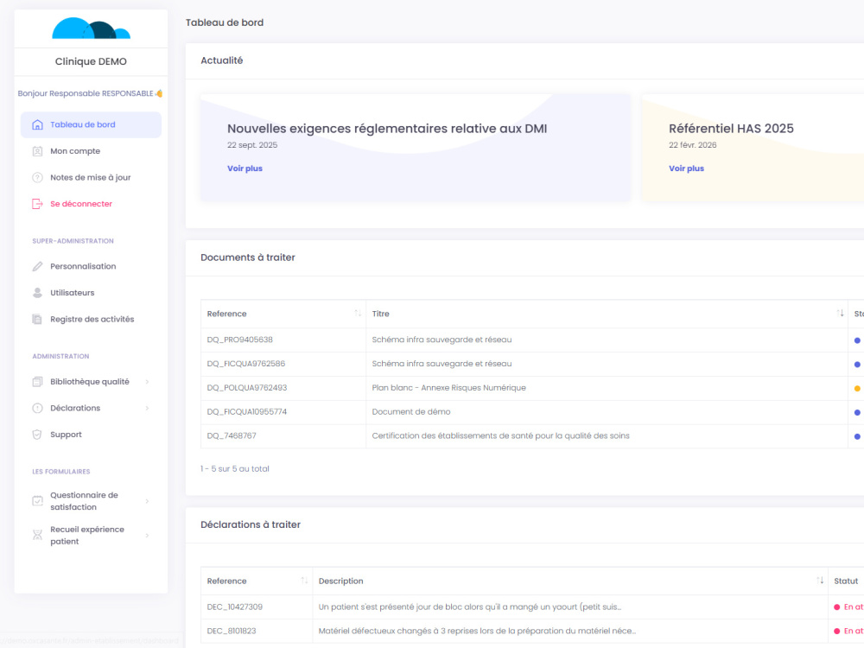Click the Support shield icon
Screen dimensions: 864x648
click(x=37, y=435)
